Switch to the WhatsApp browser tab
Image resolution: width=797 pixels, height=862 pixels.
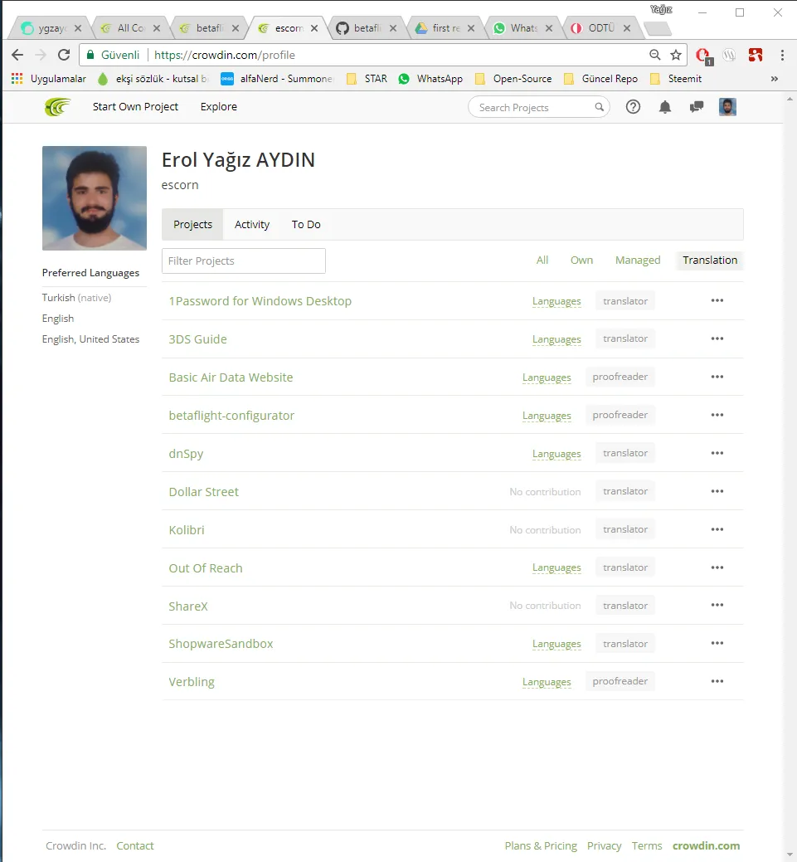tap(522, 27)
